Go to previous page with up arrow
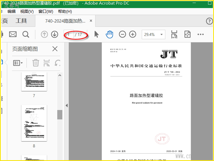The height and width of the screenshot is (161, 214). (44, 34)
